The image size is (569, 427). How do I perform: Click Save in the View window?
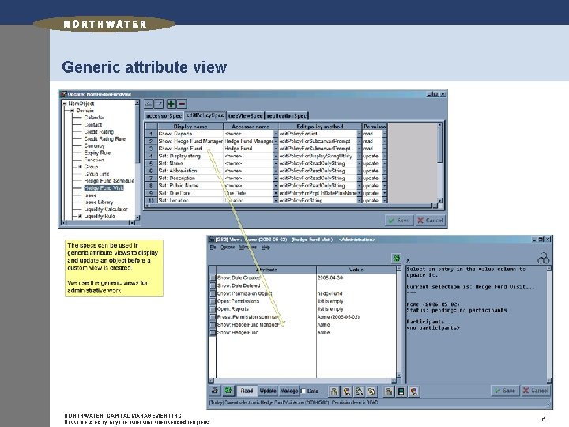505,391
